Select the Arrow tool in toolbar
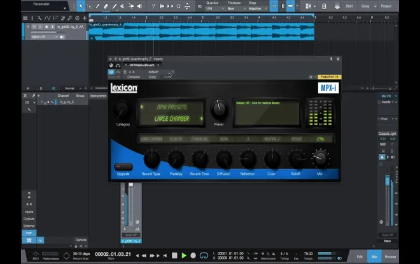Viewport: 420px width, 264px height. point(81,6)
